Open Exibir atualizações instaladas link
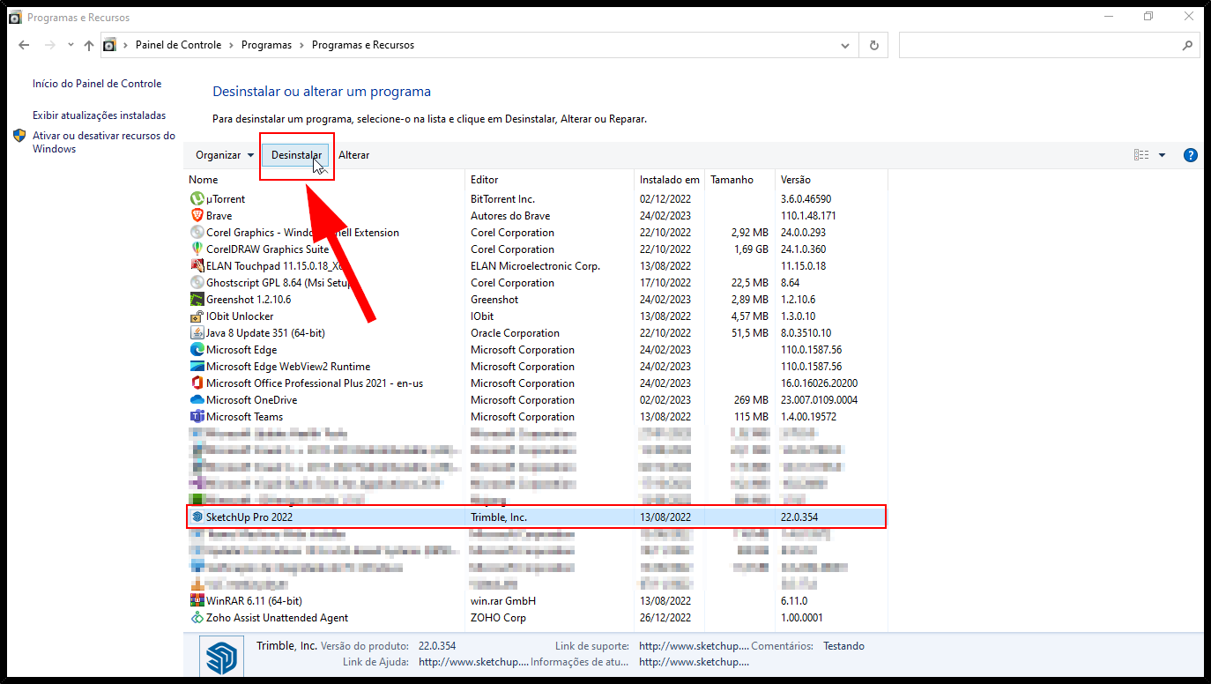 [99, 115]
